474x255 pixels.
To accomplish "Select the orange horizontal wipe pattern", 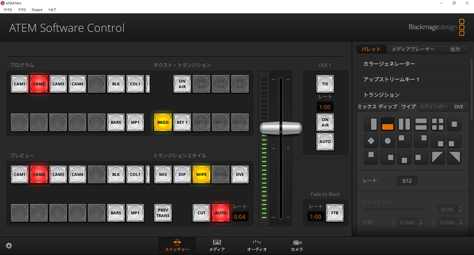I will coord(387,124).
